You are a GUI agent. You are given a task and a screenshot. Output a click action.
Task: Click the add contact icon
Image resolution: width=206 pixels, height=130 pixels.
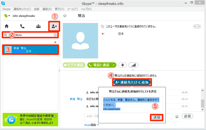click(54, 26)
